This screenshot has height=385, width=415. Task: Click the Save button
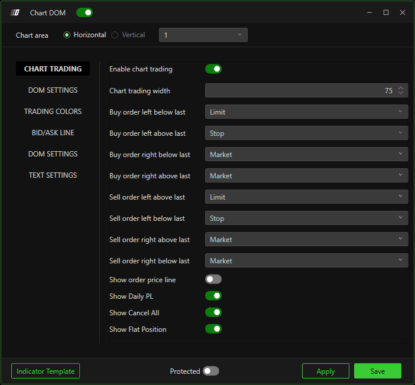378,371
